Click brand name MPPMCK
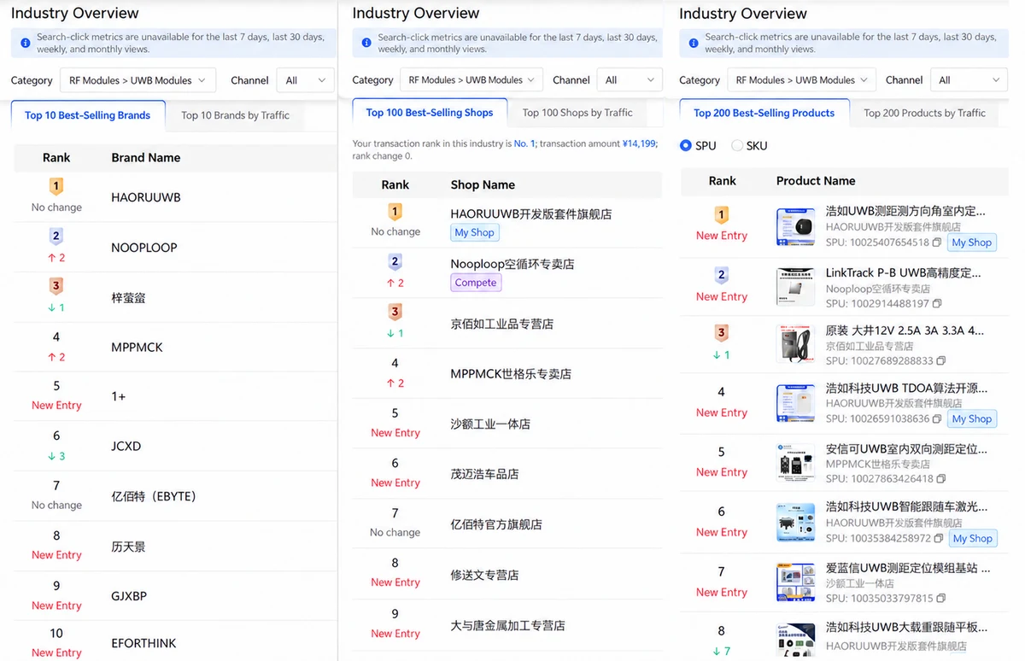This screenshot has height=661, width=1025. click(137, 348)
